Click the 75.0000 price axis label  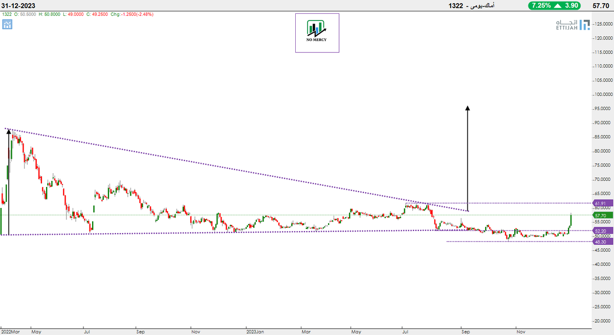603,165
